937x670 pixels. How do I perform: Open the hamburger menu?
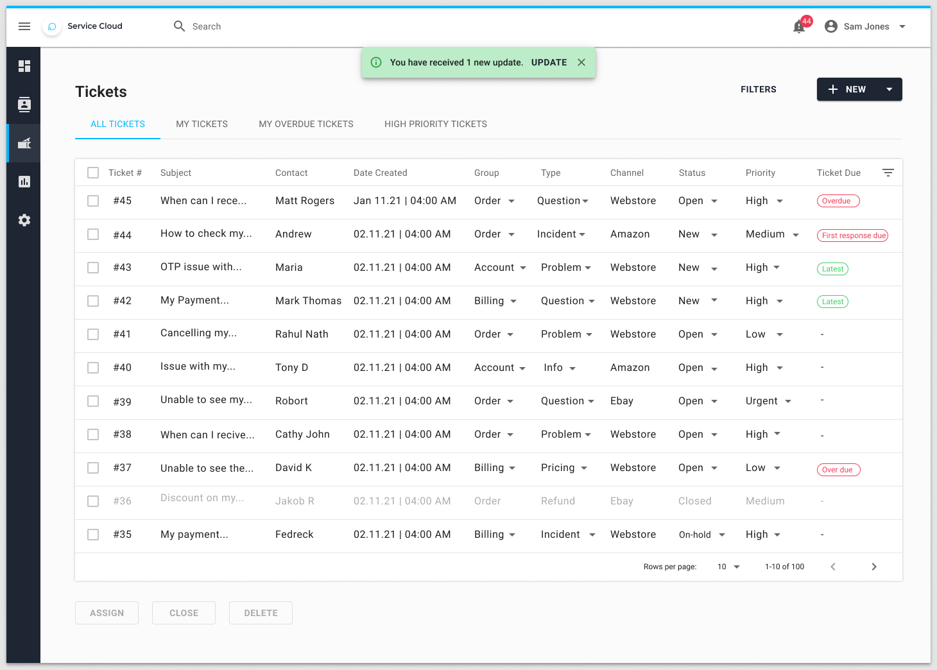(24, 26)
